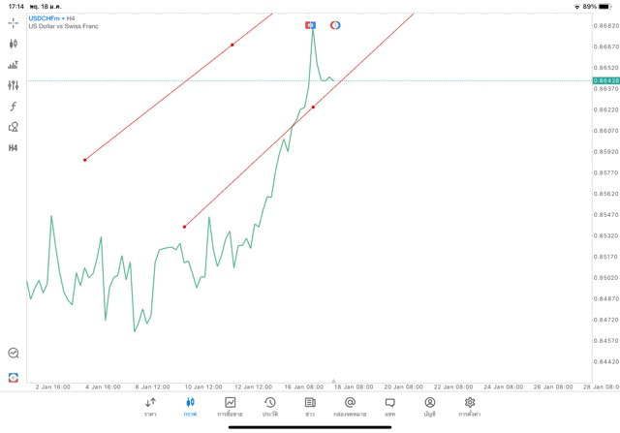Open the Quotes (ราคา) tab
The width and height of the screenshot is (620, 433).
point(150,406)
